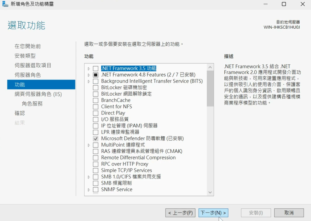The image size is (311, 221).
Task: Expand the .NET Framework 4.8 Features node
Action: 89,75
